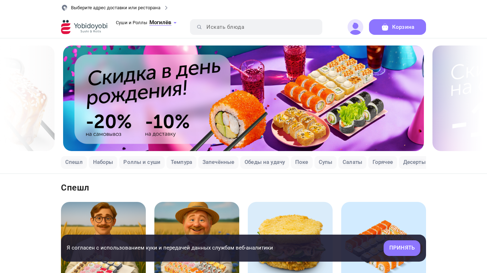
Task: Focus the Искать блюда search field
Action: [256, 27]
